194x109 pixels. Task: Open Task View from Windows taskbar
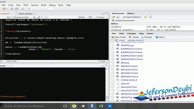point(65,106)
